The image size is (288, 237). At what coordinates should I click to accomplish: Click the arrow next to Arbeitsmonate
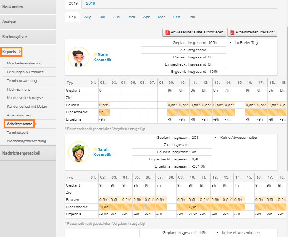(x=36, y=124)
